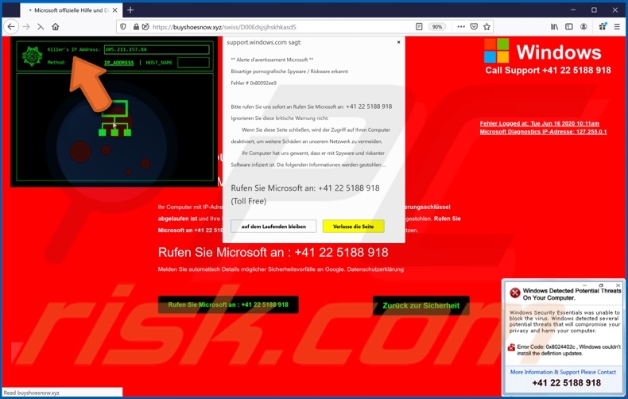The width and height of the screenshot is (628, 399).
Task: Show sidebars icon in toolbar
Action: (568, 27)
